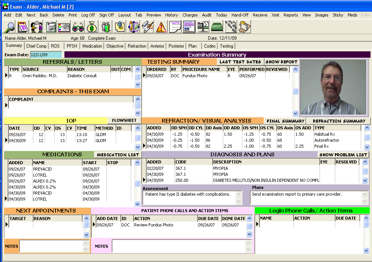Switch to the Medication tab
372x262 pixels.
click(92, 46)
